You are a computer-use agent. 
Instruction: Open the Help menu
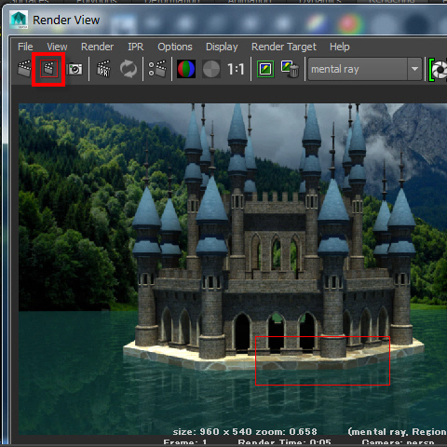click(340, 47)
